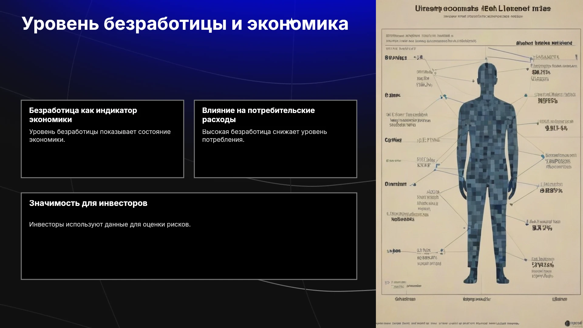
Task: Click the garbled infographic title above the chart
Action: (483, 9)
